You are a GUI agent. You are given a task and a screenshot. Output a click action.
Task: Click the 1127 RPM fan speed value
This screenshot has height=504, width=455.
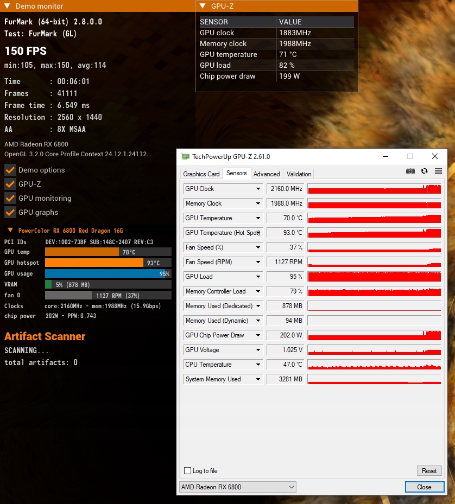pos(286,262)
